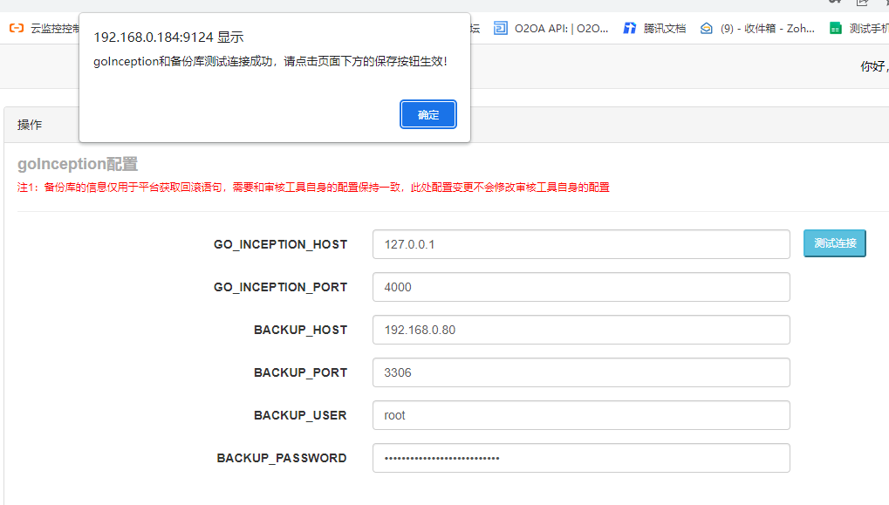Click the 测试连接 test connection button
889x505 pixels.
[x=835, y=243]
